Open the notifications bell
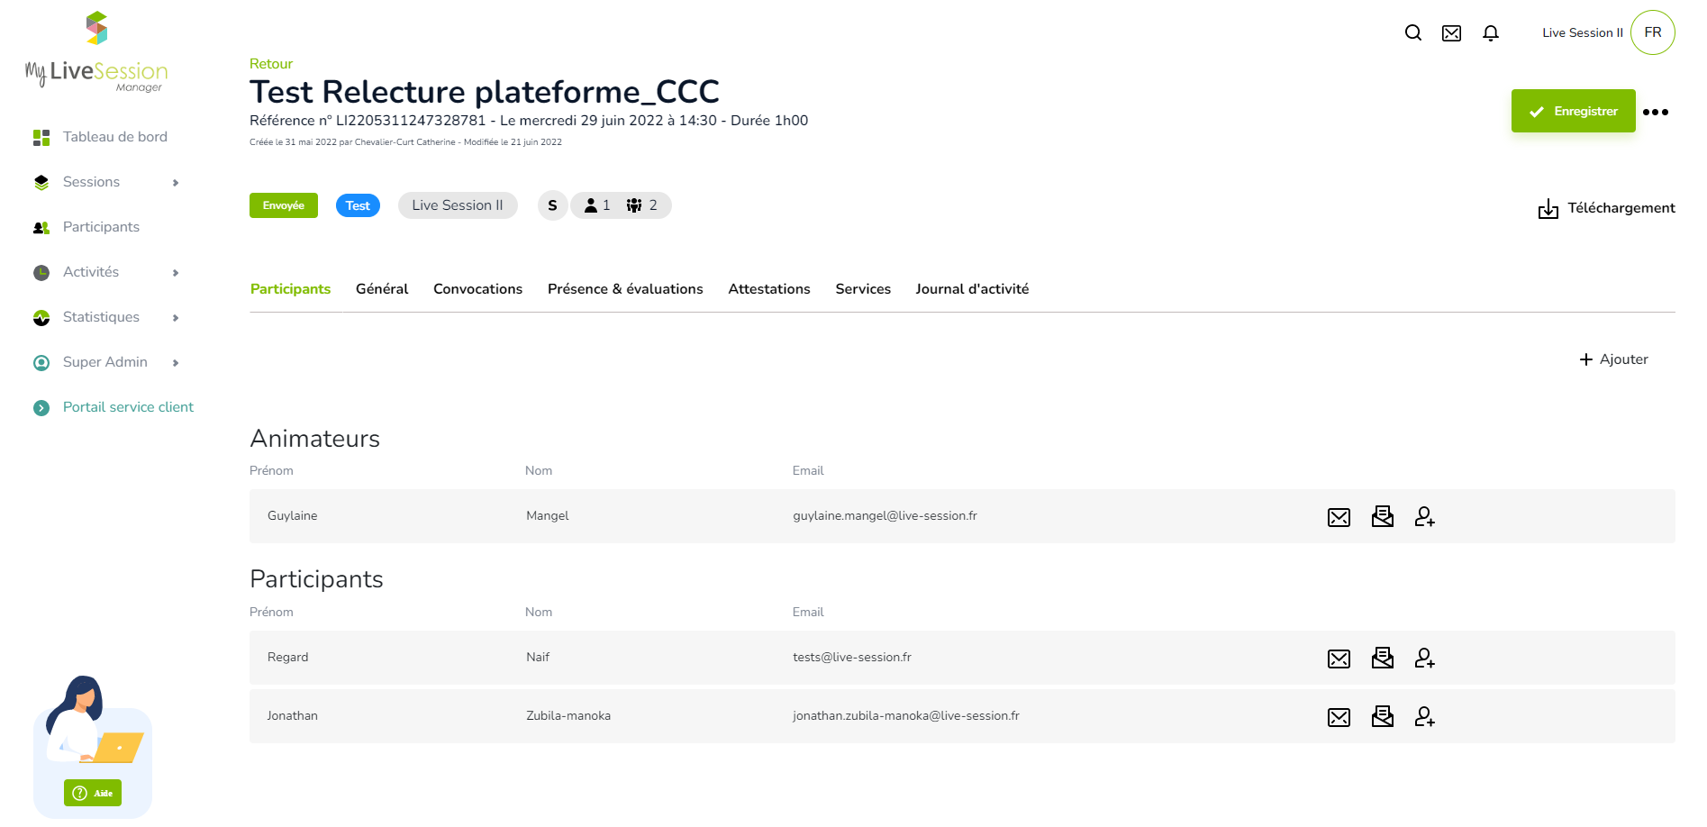This screenshot has height=827, width=1707. (x=1491, y=33)
